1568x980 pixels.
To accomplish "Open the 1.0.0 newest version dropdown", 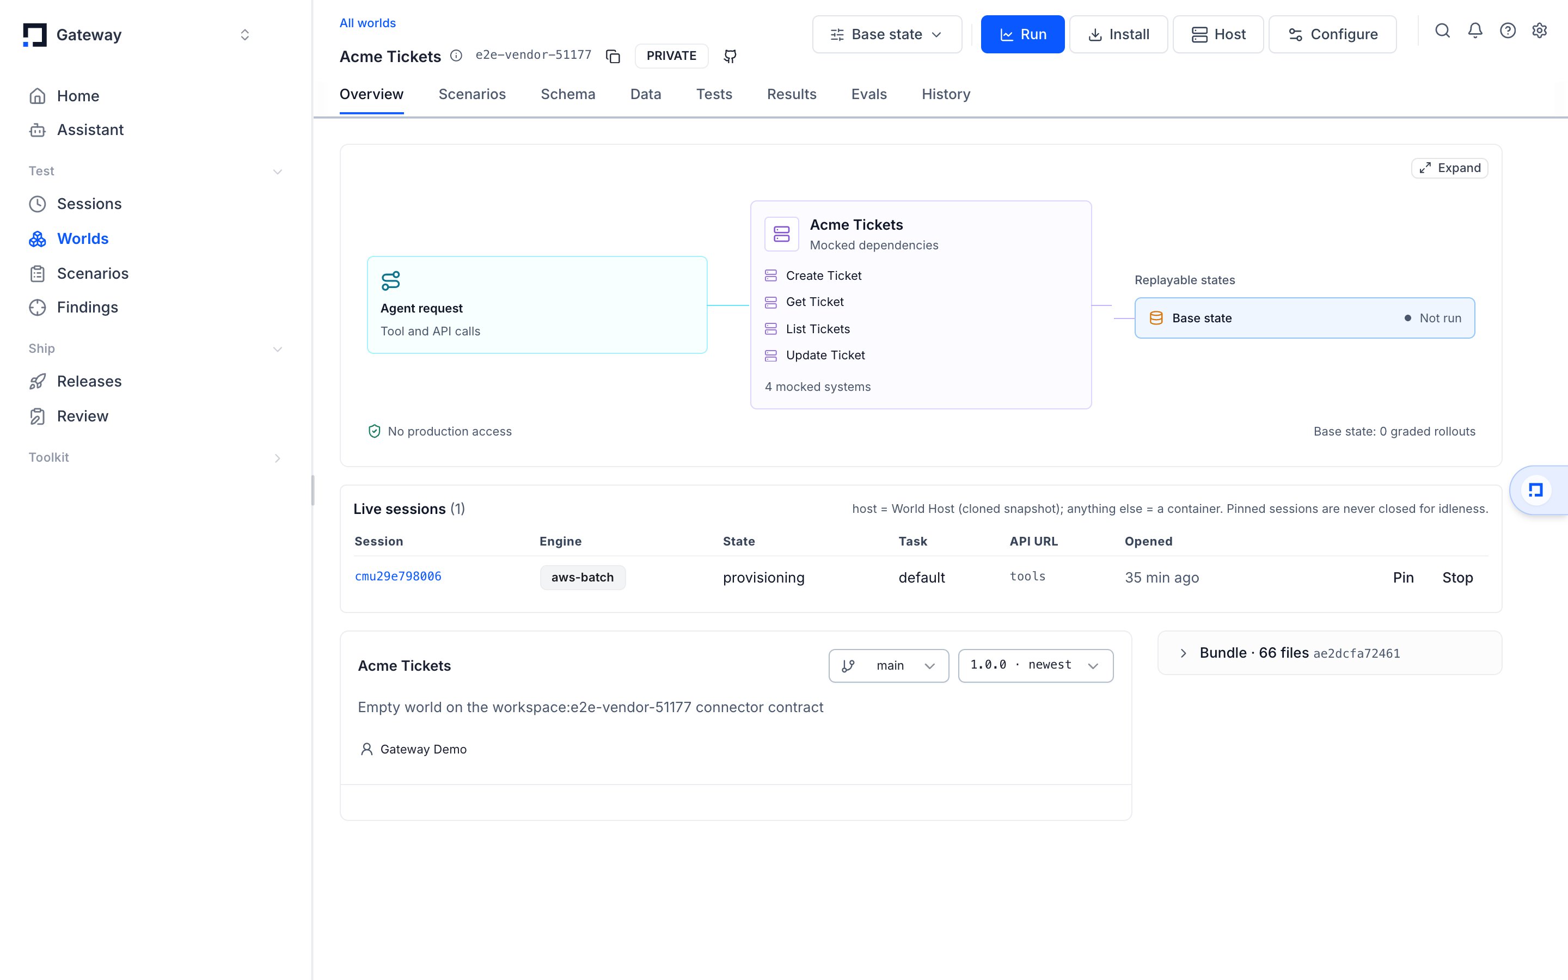I will point(1036,666).
